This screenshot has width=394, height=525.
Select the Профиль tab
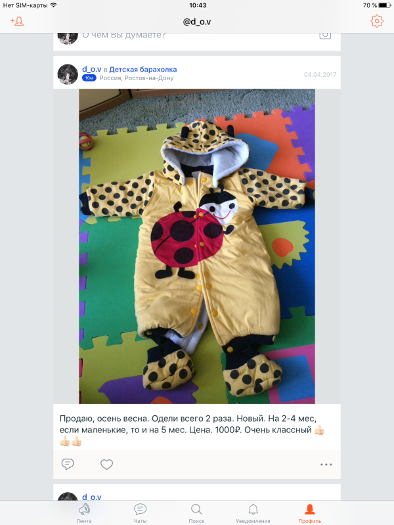tap(310, 513)
